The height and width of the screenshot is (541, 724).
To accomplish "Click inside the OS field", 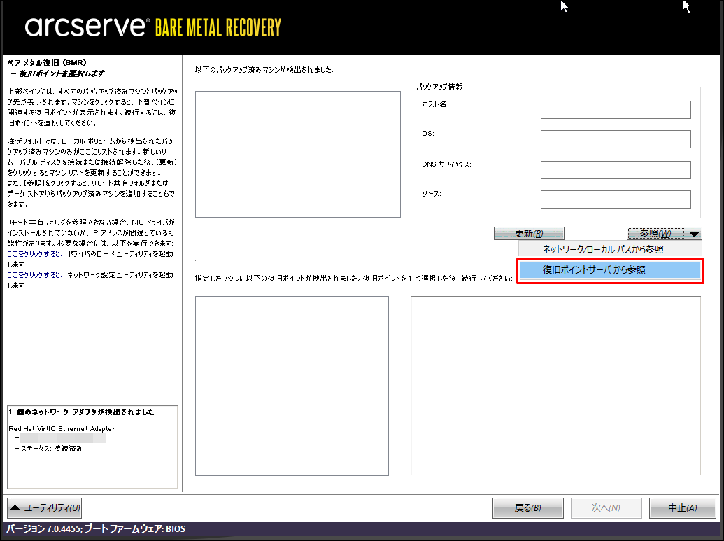I will (x=616, y=139).
